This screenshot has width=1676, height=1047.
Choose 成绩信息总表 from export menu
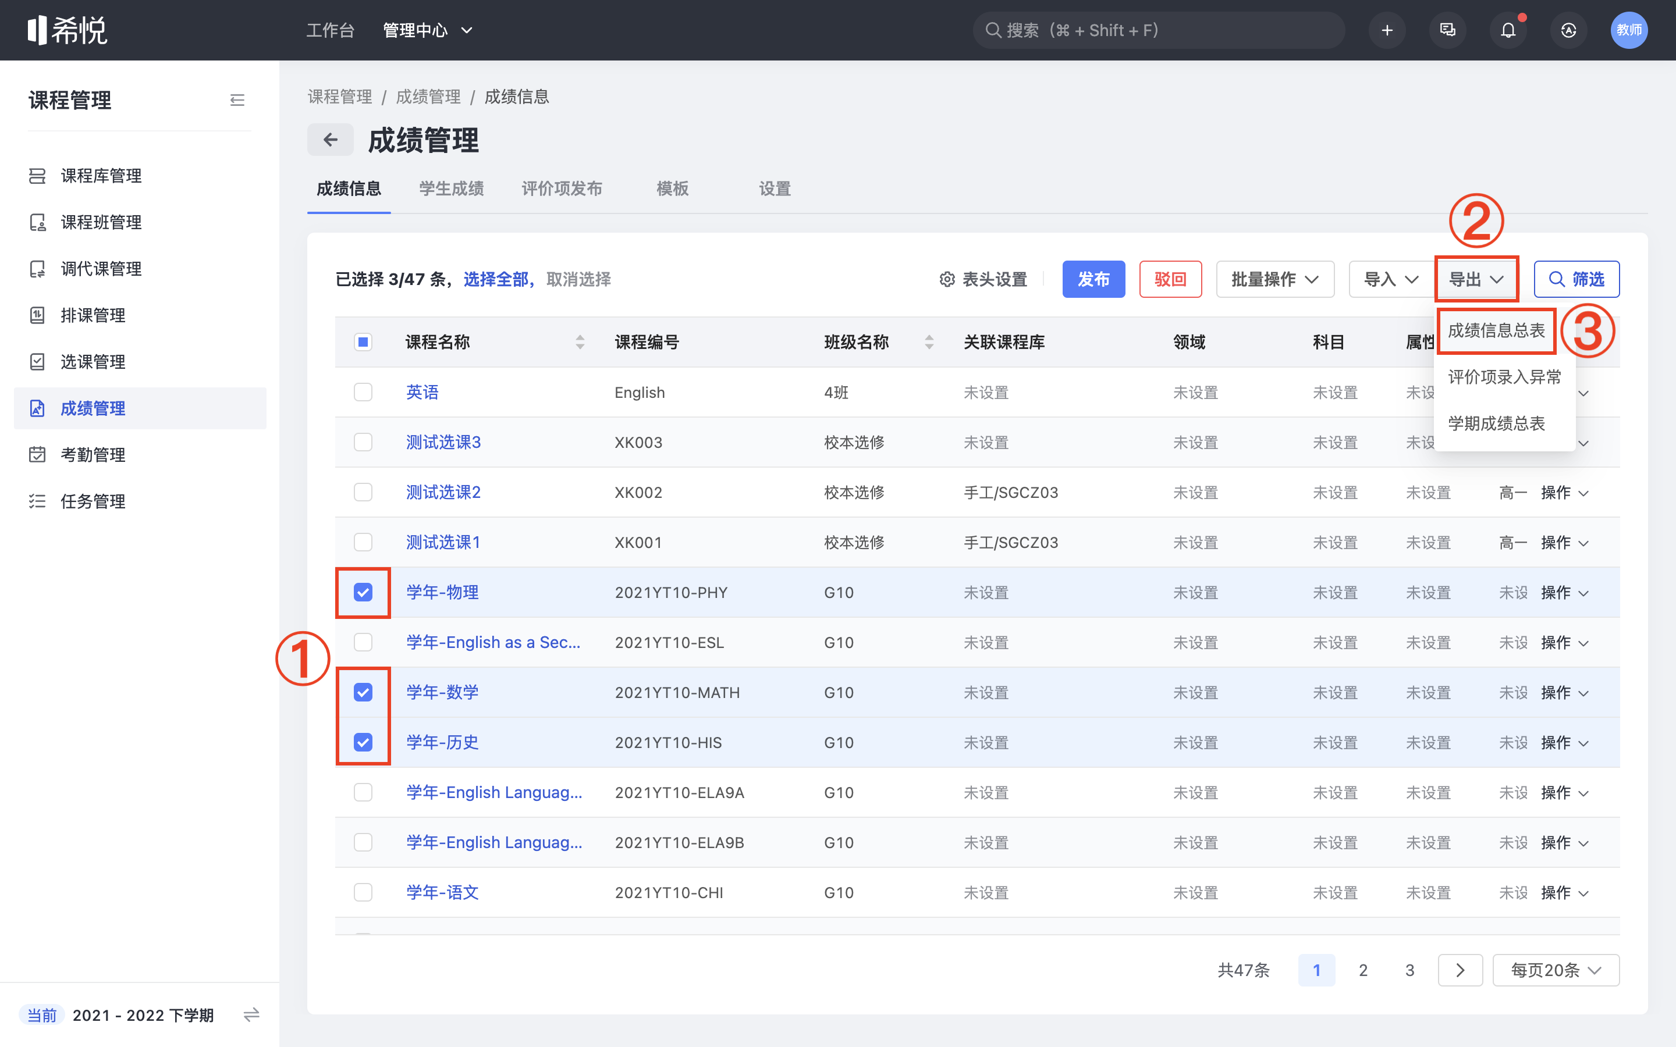click(x=1496, y=330)
